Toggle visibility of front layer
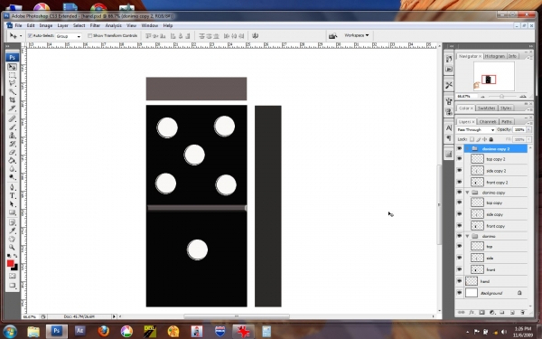 459,269
